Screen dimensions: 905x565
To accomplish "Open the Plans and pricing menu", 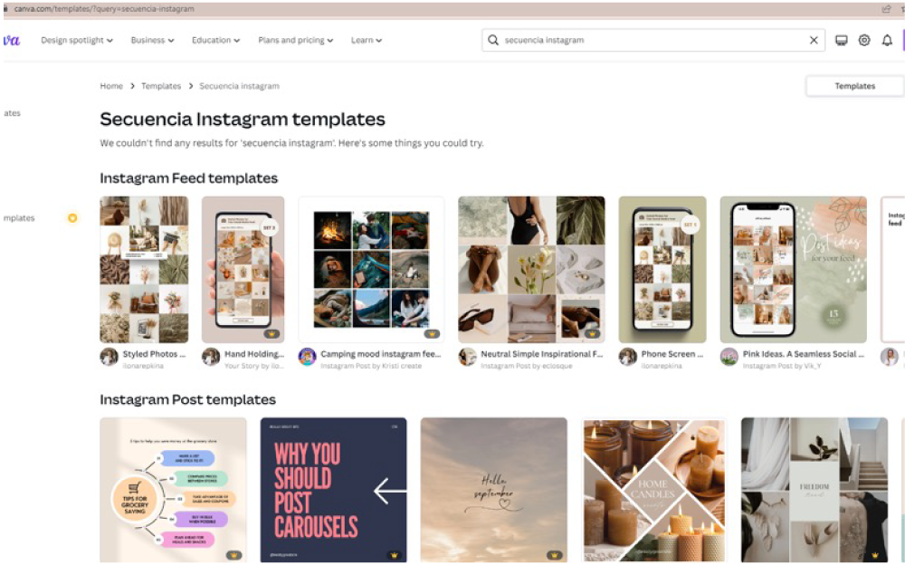I will click(296, 41).
